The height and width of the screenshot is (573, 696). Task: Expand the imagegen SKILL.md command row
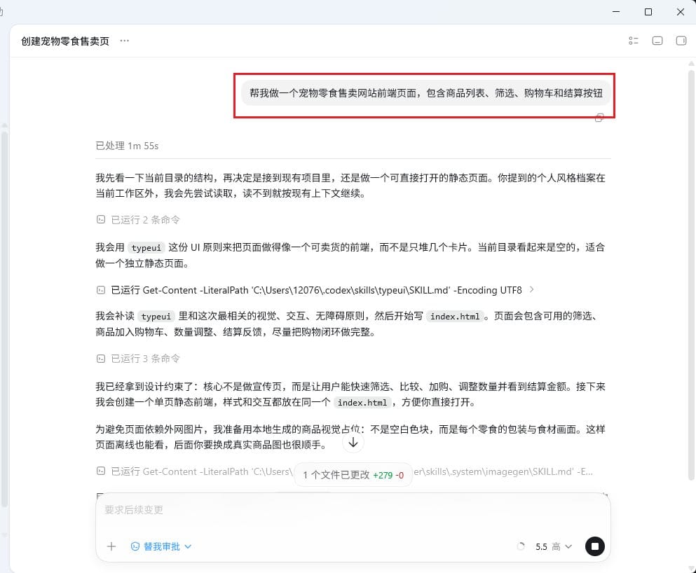pos(344,471)
